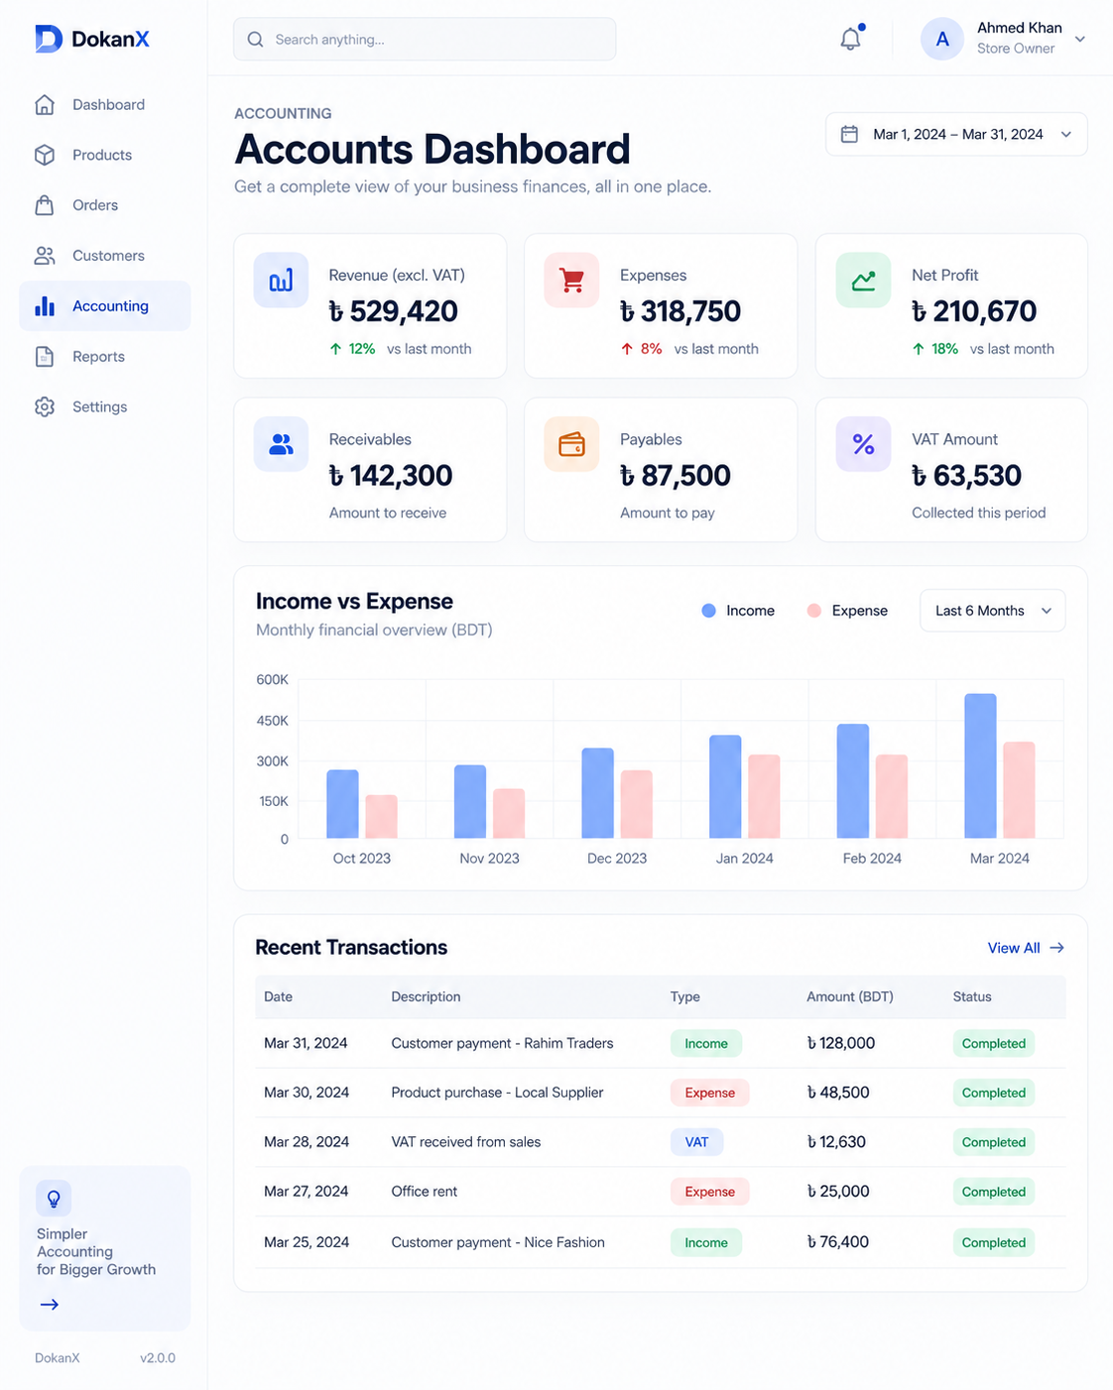Click the user avatar letter A

click(x=942, y=39)
